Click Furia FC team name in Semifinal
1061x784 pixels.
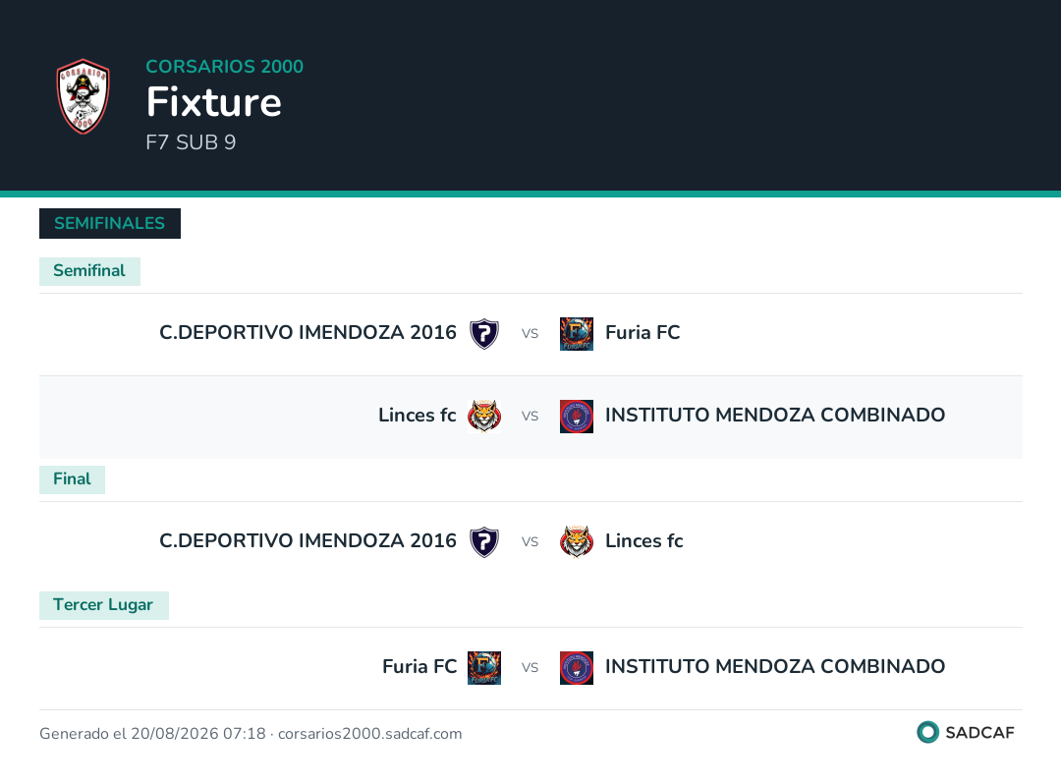tap(642, 333)
